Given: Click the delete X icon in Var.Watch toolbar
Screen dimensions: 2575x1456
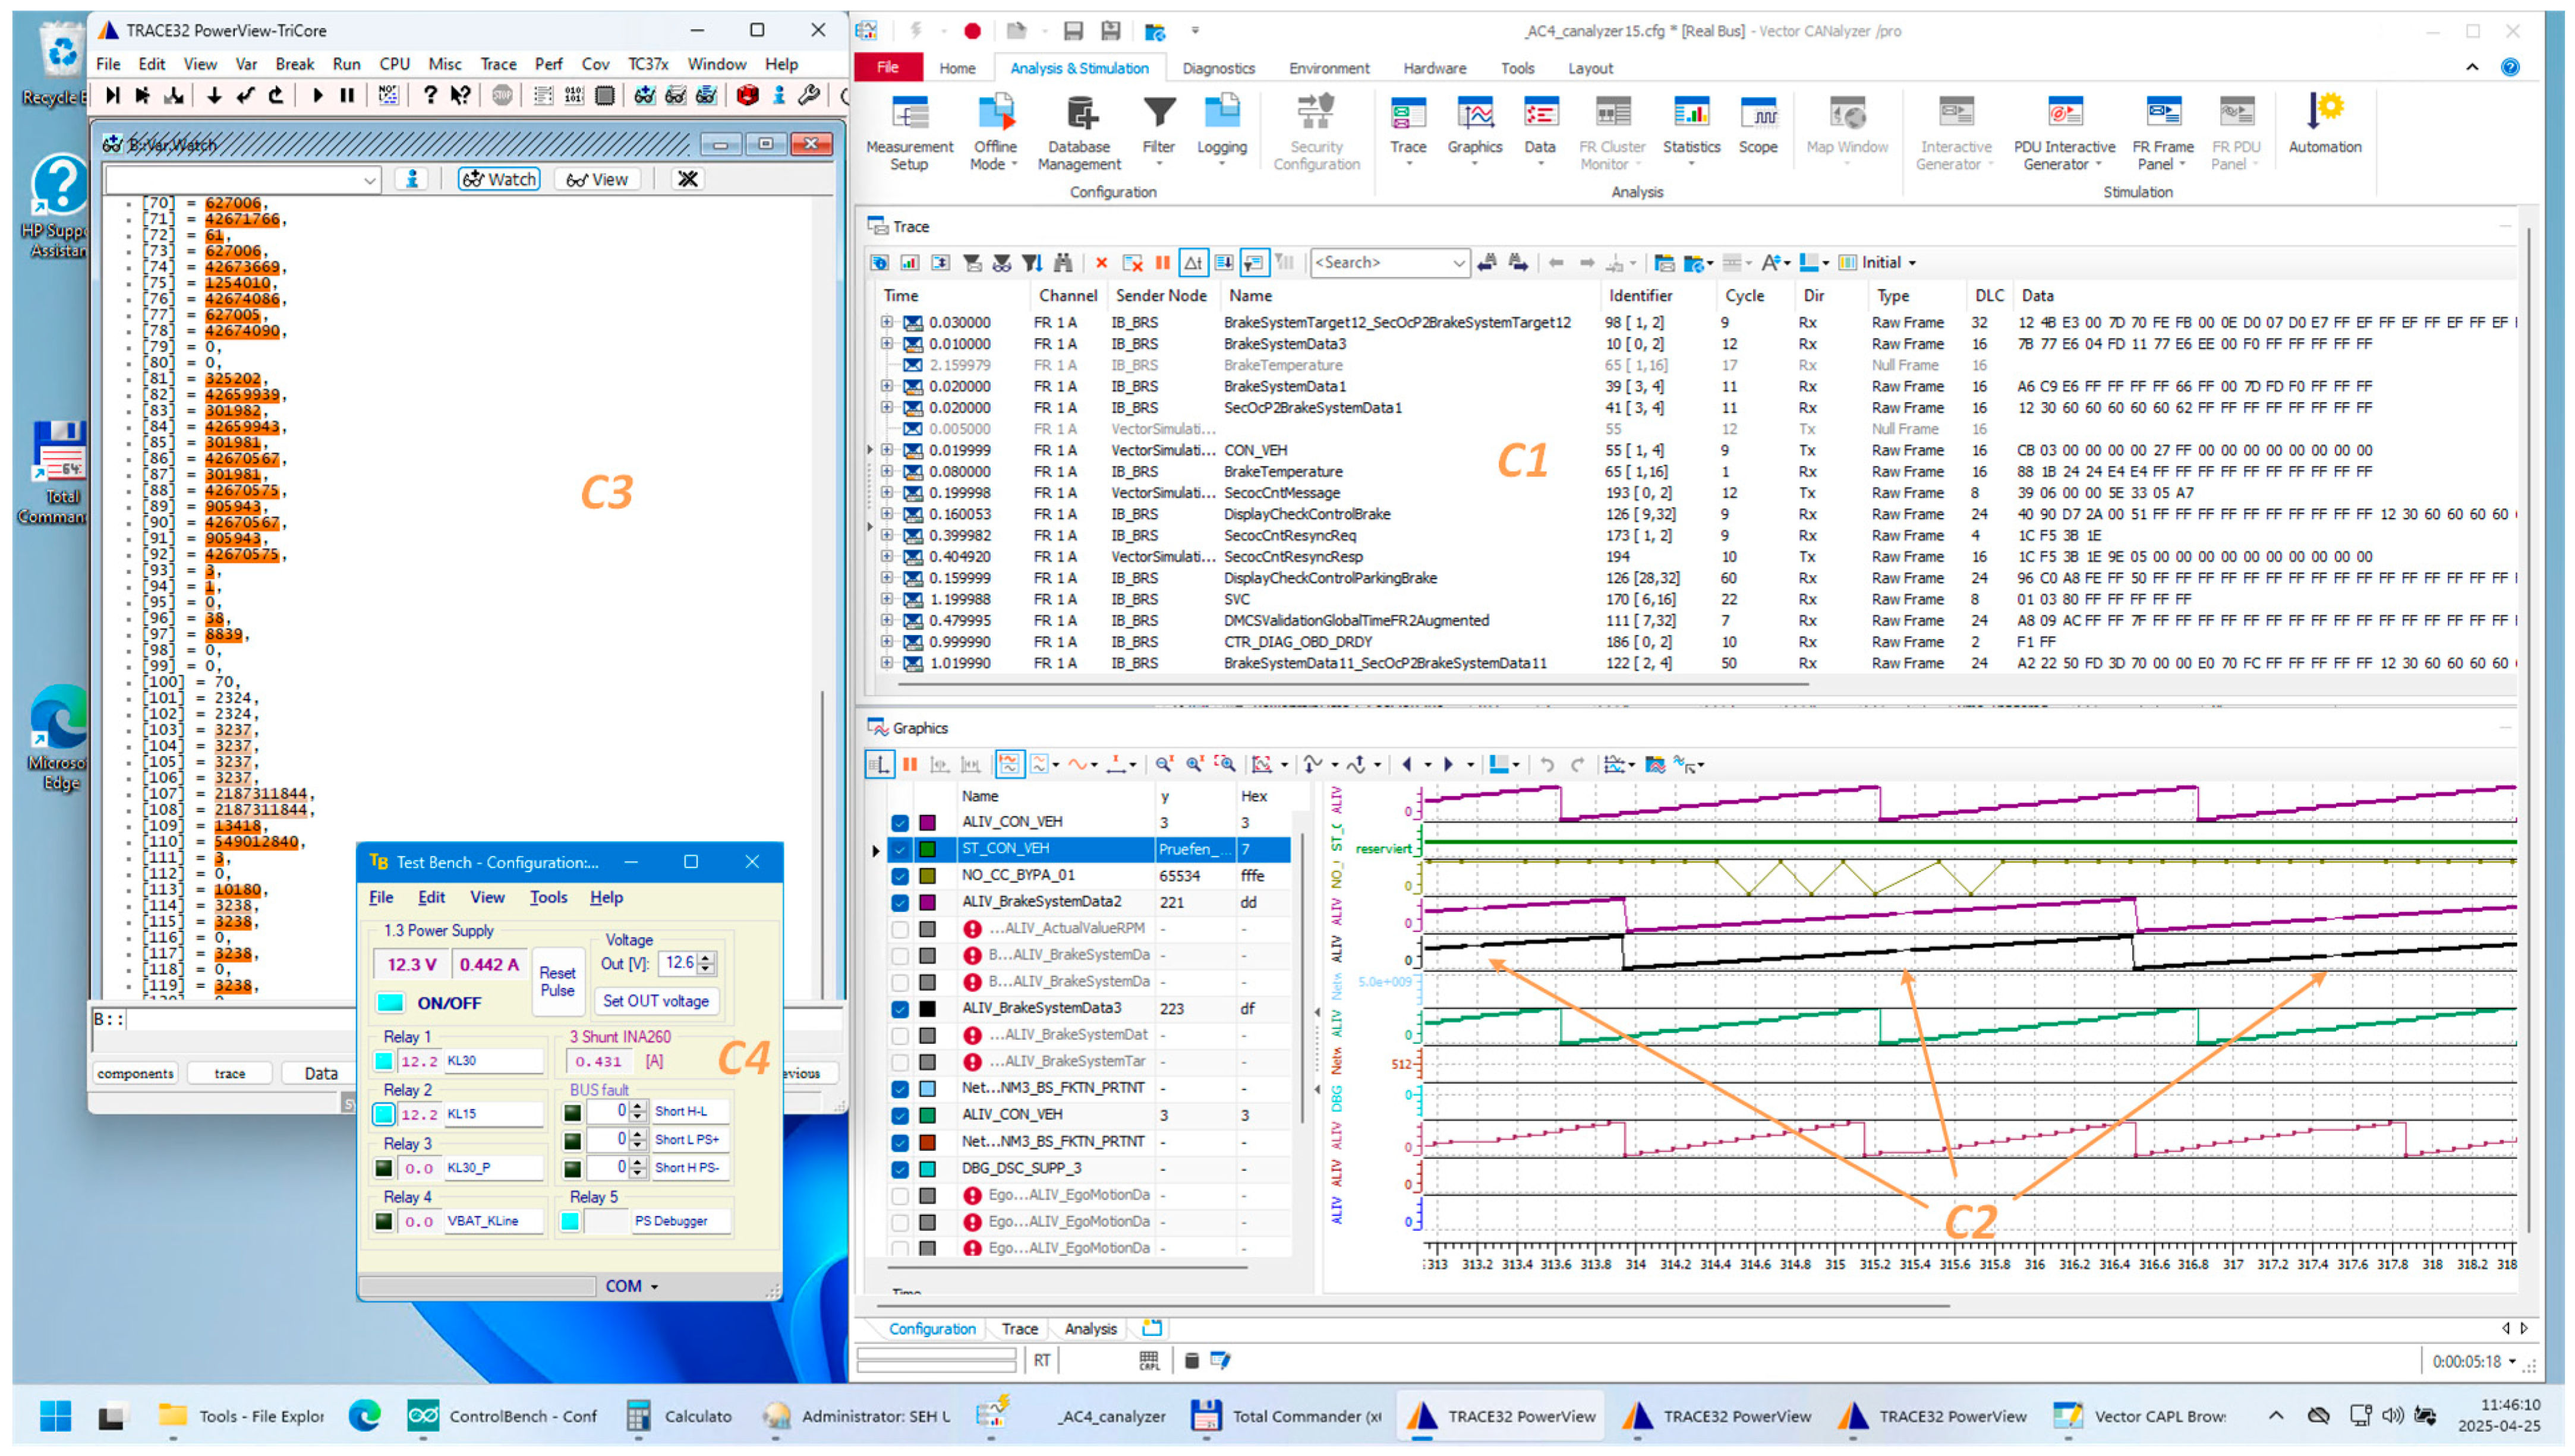Looking at the screenshot, I should point(687,179).
